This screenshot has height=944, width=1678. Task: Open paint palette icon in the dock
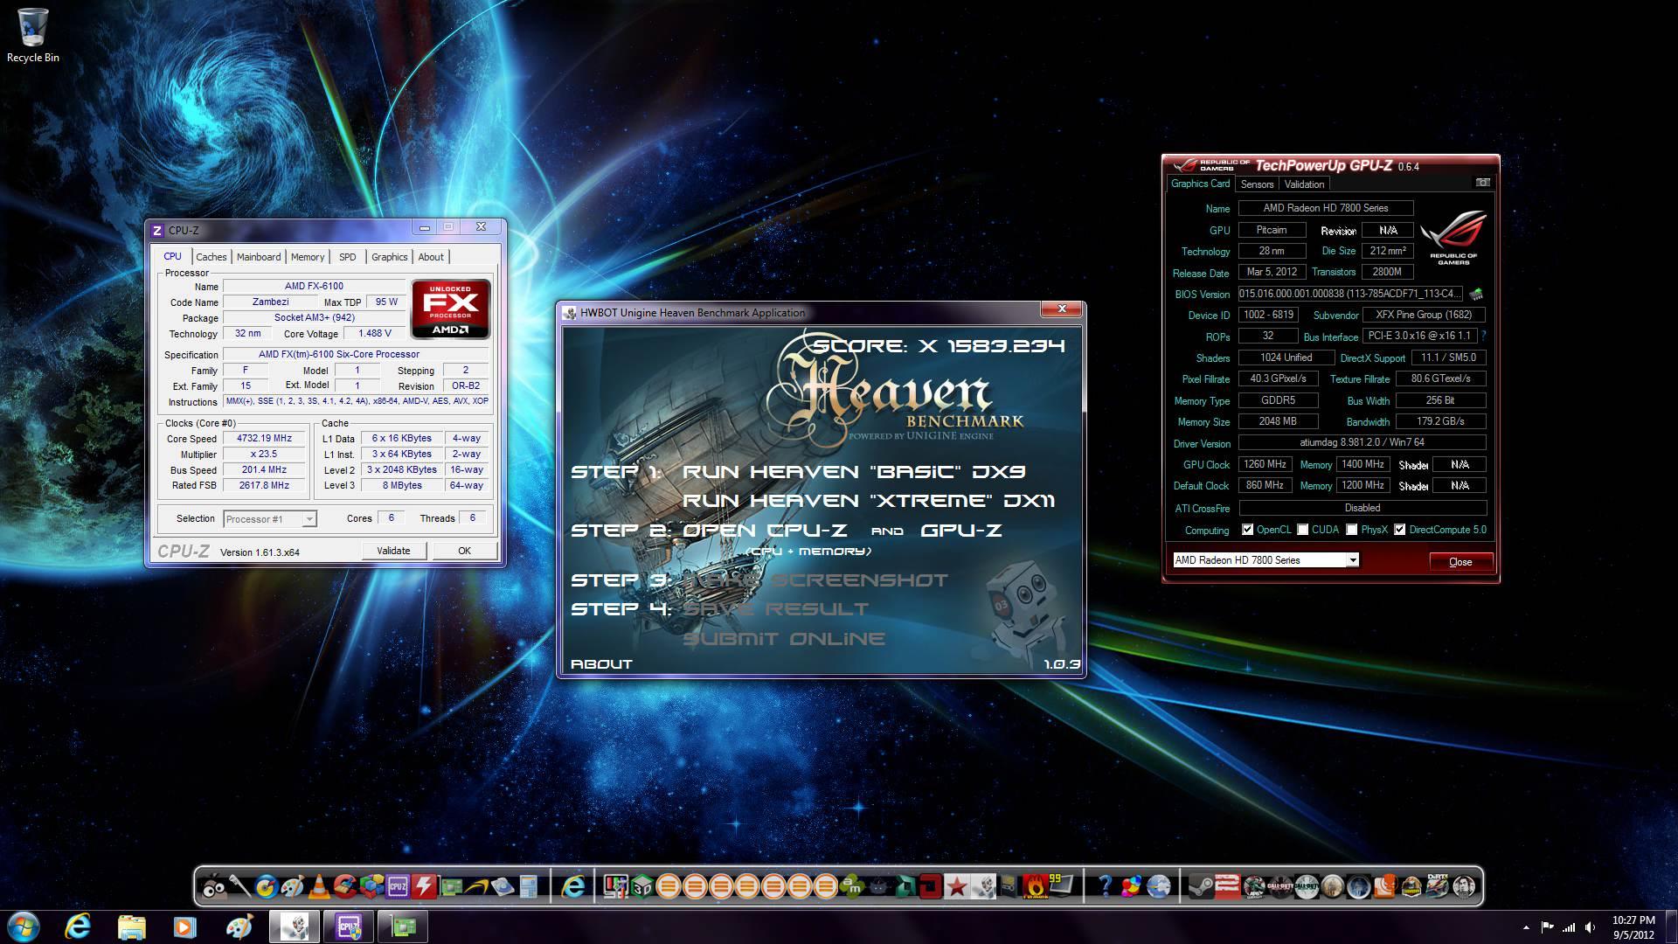click(293, 887)
